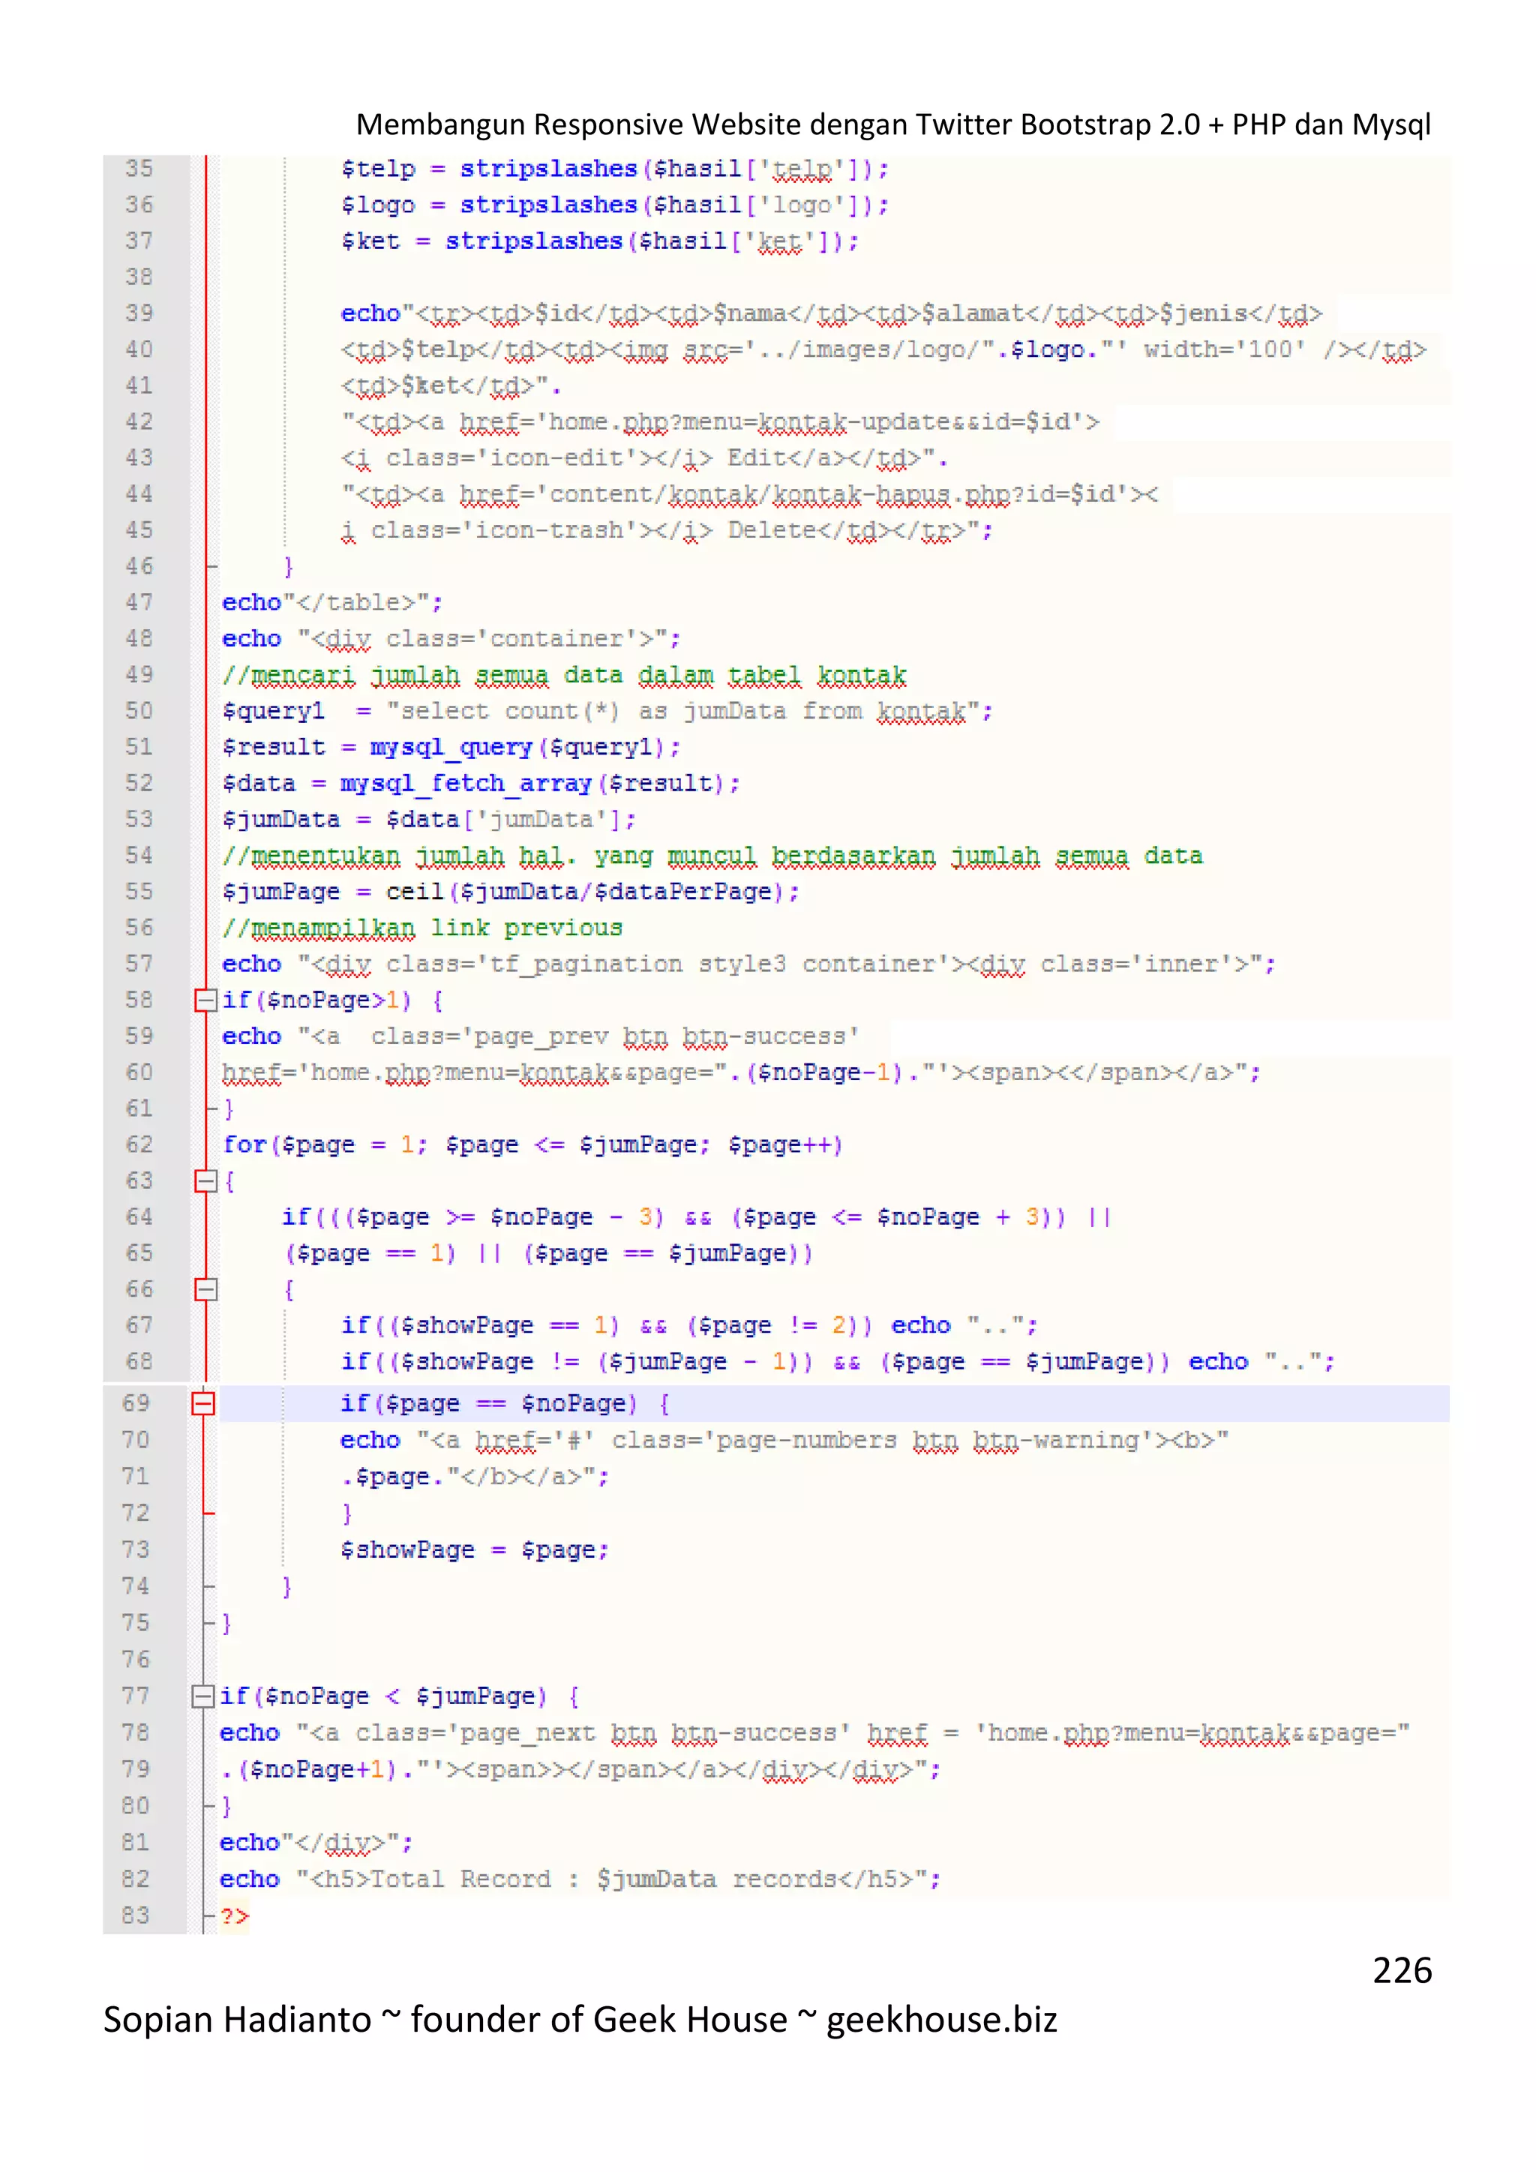Click the PHP closing tag '?>' on line 83
The image size is (1536, 2172).
pyautogui.click(x=235, y=1916)
